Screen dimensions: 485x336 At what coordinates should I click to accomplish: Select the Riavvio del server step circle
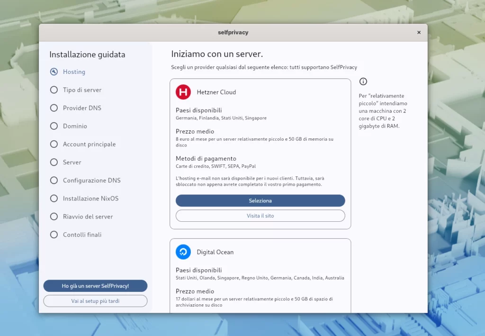(54, 217)
